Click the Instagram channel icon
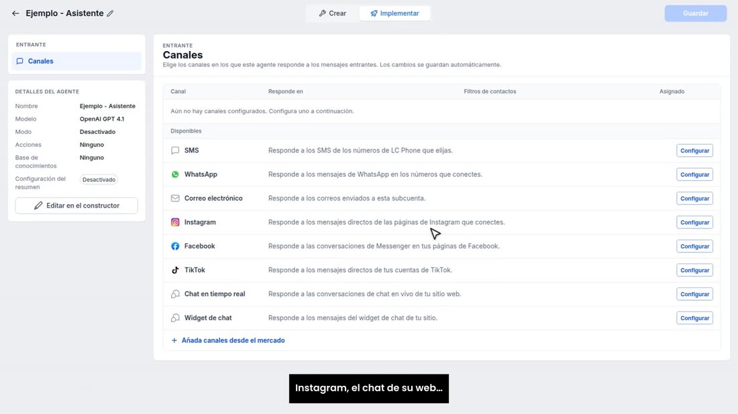 pos(175,222)
